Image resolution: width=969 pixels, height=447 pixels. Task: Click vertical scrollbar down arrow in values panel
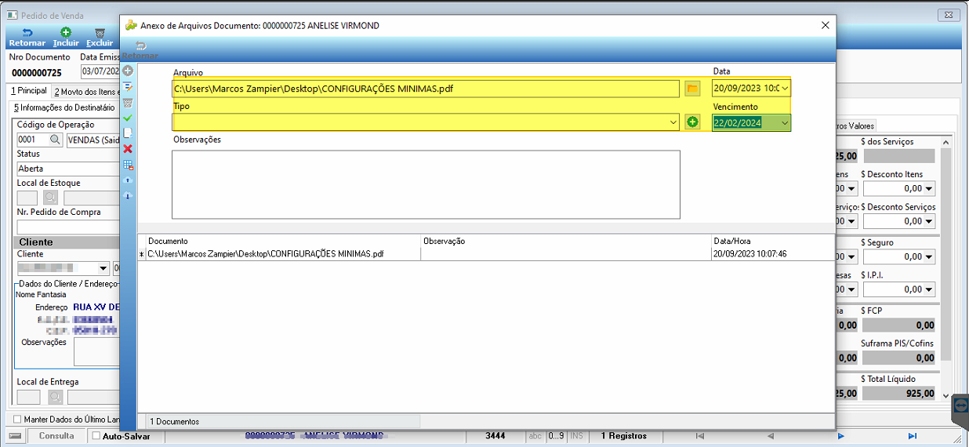click(x=946, y=395)
